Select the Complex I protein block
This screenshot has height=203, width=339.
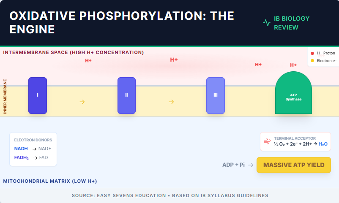click(x=38, y=95)
